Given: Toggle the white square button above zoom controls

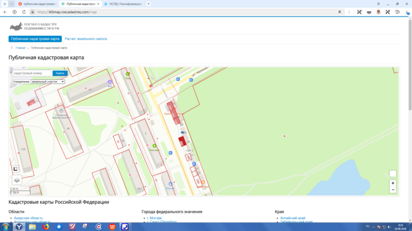Looking at the screenshot, I should click(x=392, y=174).
